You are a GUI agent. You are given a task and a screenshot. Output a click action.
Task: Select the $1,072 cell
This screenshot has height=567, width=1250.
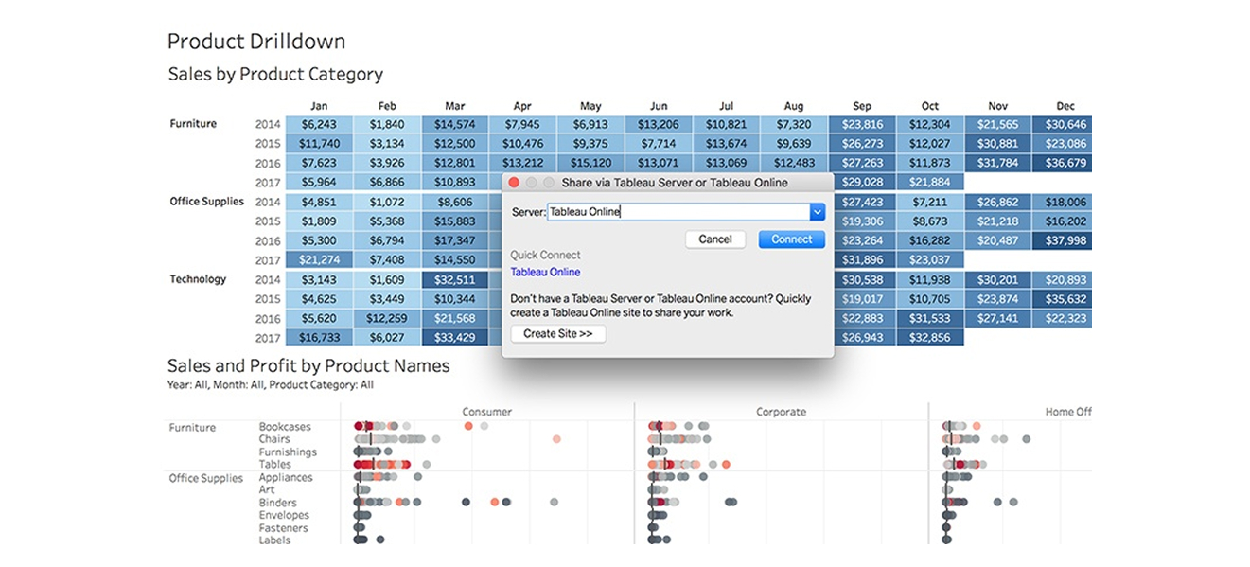387,202
